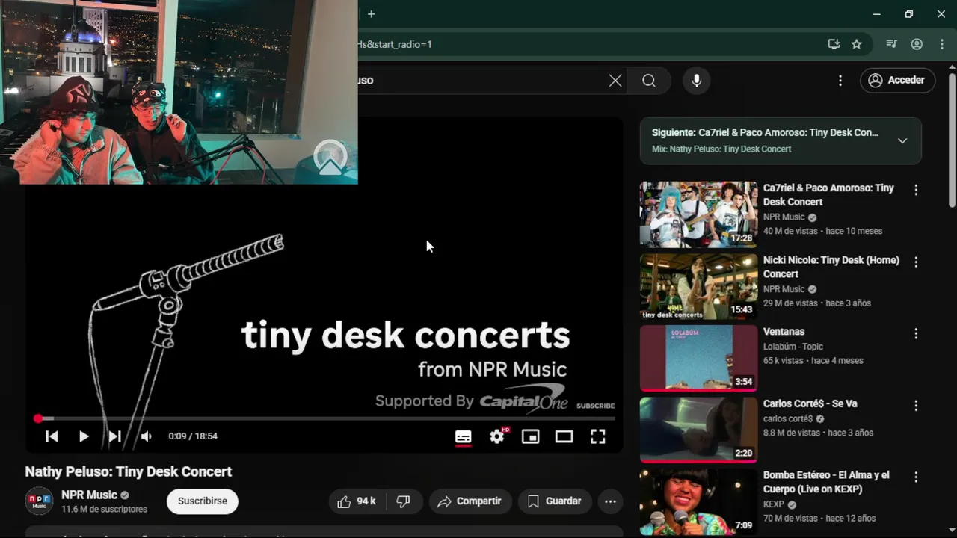The image size is (957, 538).
Task: Play the Nathy Peluso video
Action: pyautogui.click(x=84, y=436)
